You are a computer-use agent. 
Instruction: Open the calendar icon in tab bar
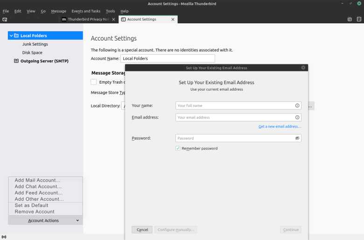tap(350, 19)
